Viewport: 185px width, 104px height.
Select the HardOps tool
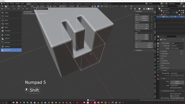point(11,47)
